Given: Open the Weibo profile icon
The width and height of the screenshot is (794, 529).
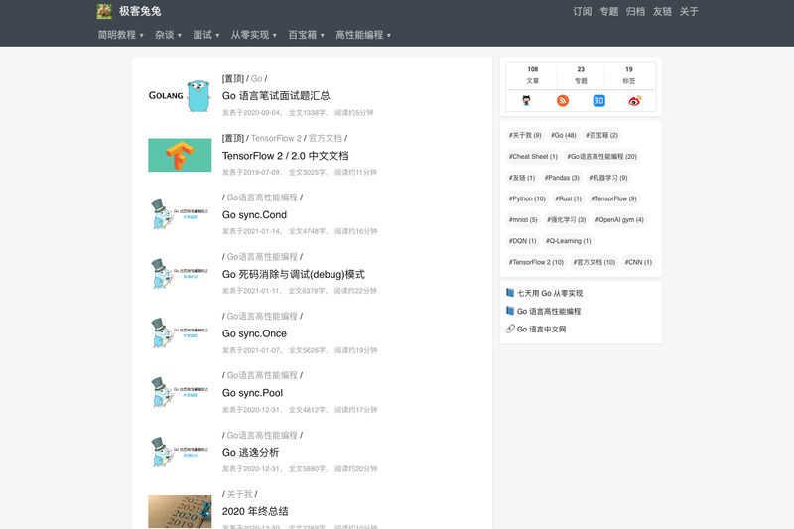Looking at the screenshot, I should pyautogui.click(x=635, y=100).
